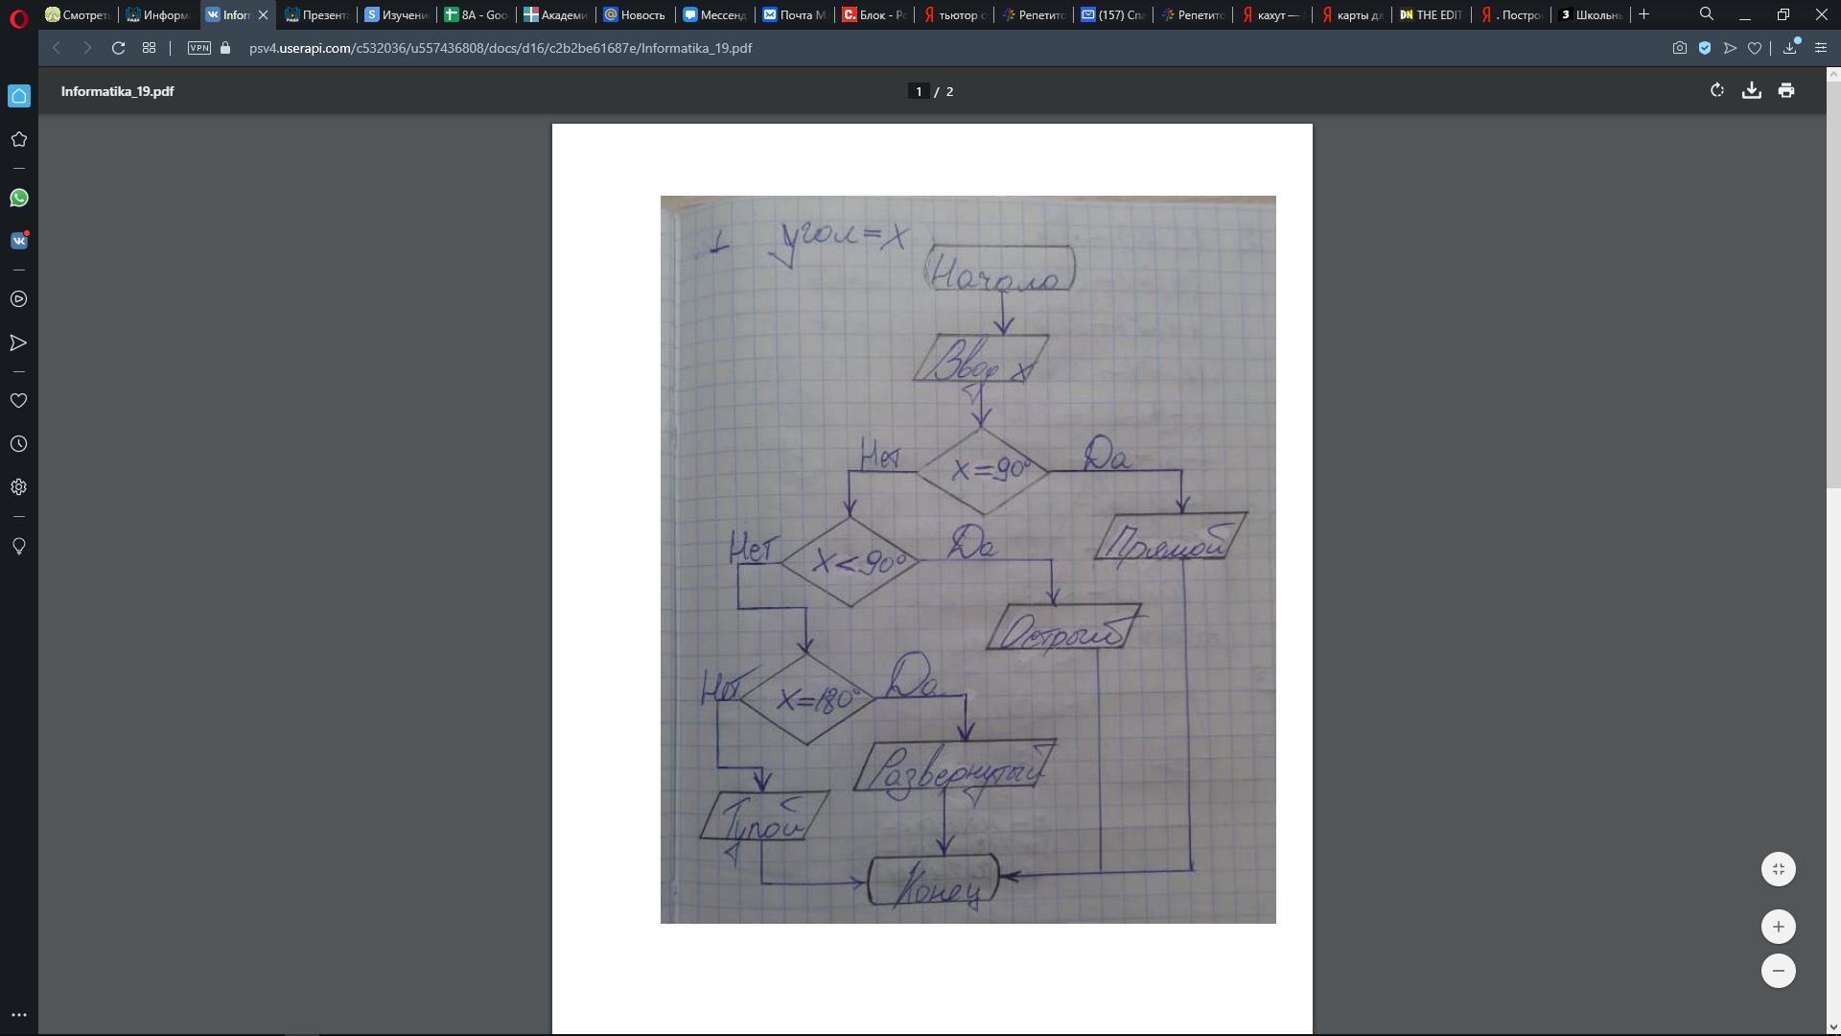Toggle the VPN badge in the address bar

point(199,48)
